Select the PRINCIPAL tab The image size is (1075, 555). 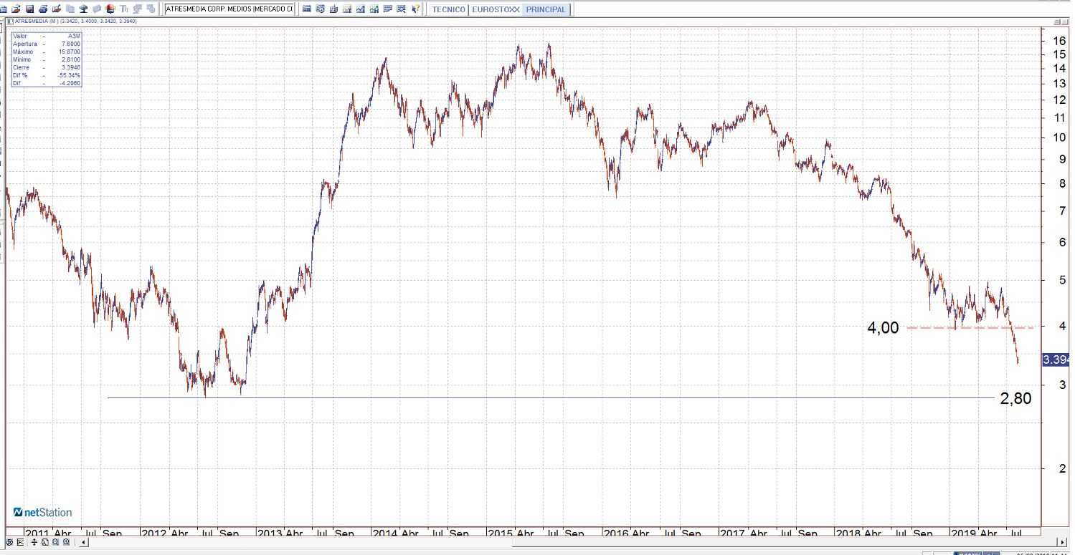click(x=546, y=10)
